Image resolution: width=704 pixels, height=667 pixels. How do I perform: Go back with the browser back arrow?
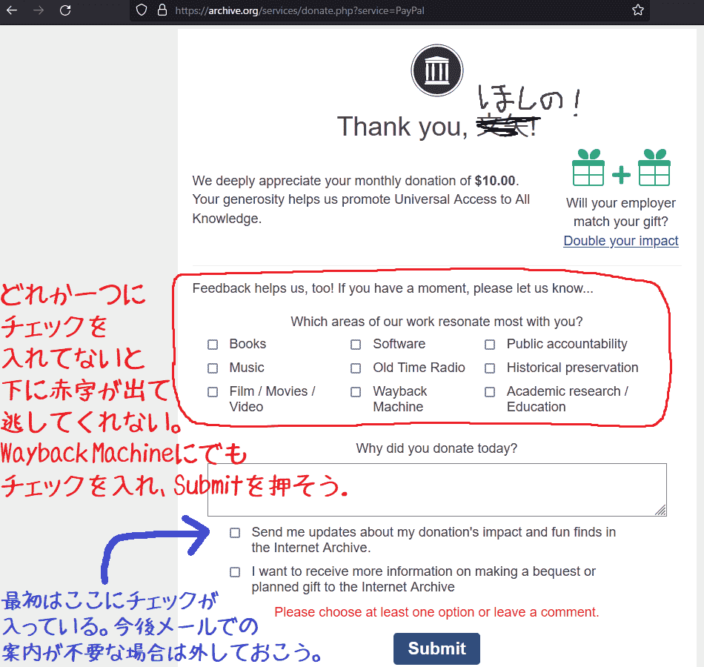coord(12,10)
